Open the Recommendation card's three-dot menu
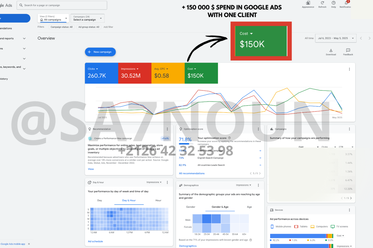Screen dimensions: 373x248 tap(167, 129)
